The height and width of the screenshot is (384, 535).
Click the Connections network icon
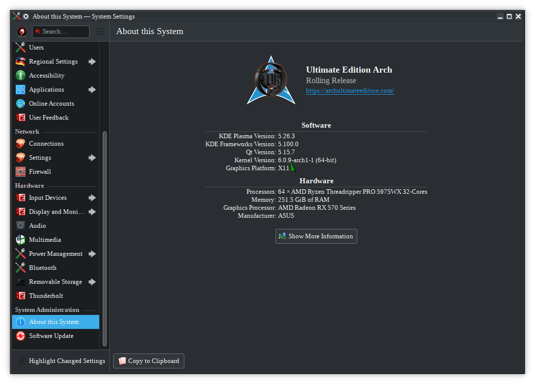click(21, 144)
